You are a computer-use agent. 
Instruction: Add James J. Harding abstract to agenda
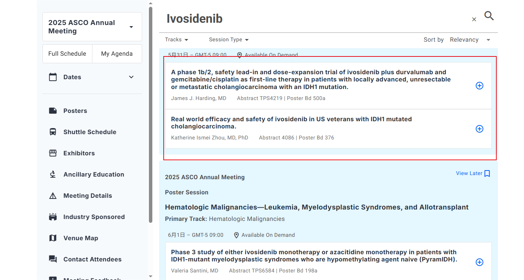[x=479, y=86]
